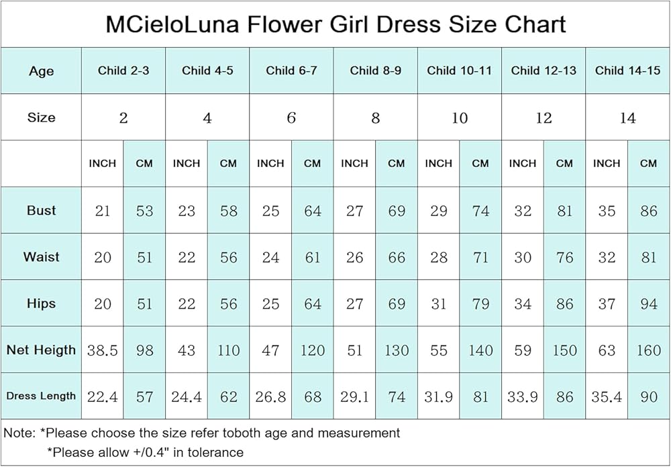This screenshot has height=467, width=671.
Task: Click the Child 2-3 age column header
Action: click(x=123, y=70)
